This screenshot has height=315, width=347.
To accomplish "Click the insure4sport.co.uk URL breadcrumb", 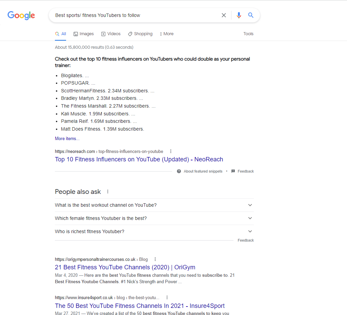I will point(107,297).
